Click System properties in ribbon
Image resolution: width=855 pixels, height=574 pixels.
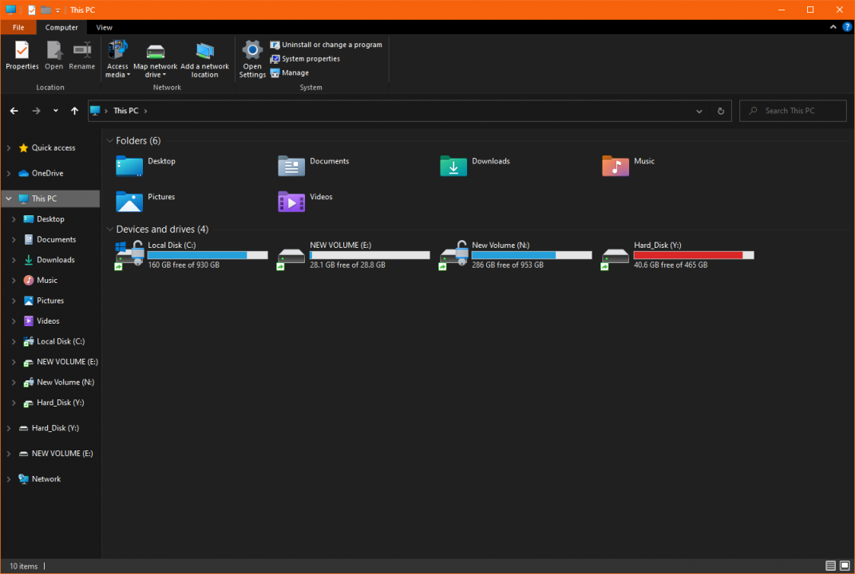pyautogui.click(x=311, y=59)
